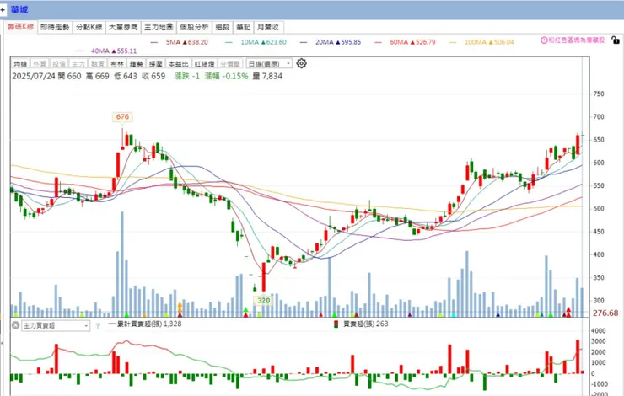The image size is (624, 396).
Task: Toggle the 紅綠燈 overlay button
Action: pyautogui.click(x=204, y=64)
